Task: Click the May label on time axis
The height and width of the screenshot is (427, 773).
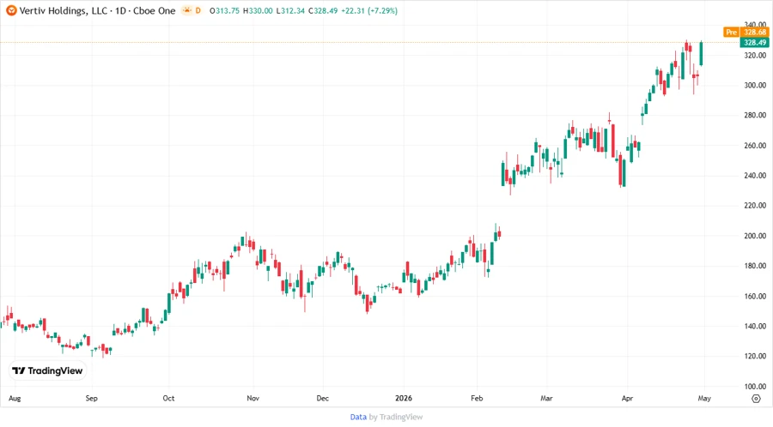Action: [x=704, y=398]
